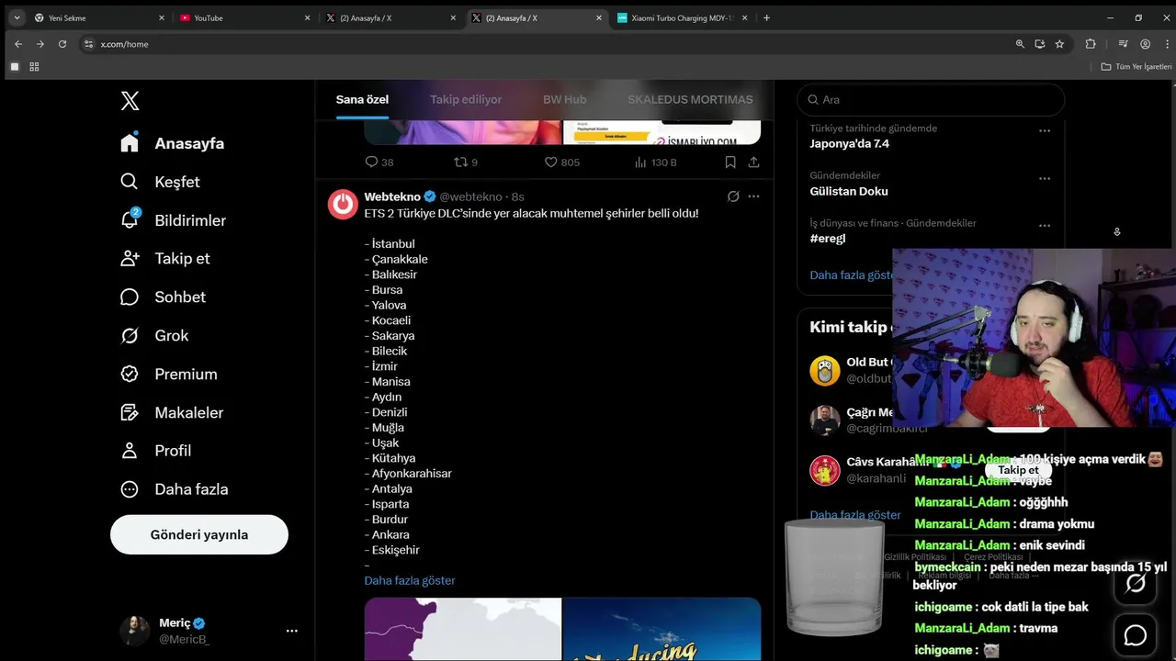The height and width of the screenshot is (661, 1176).
Task: Open Japonya'da 7.4 trend
Action: pyautogui.click(x=849, y=143)
